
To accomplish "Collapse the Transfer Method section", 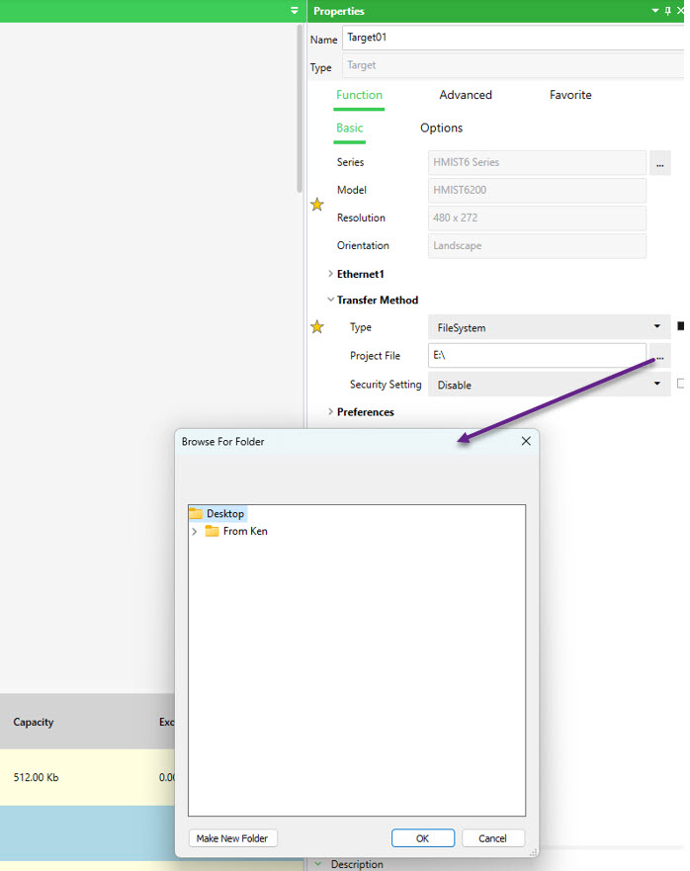I will click(x=330, y=300).
